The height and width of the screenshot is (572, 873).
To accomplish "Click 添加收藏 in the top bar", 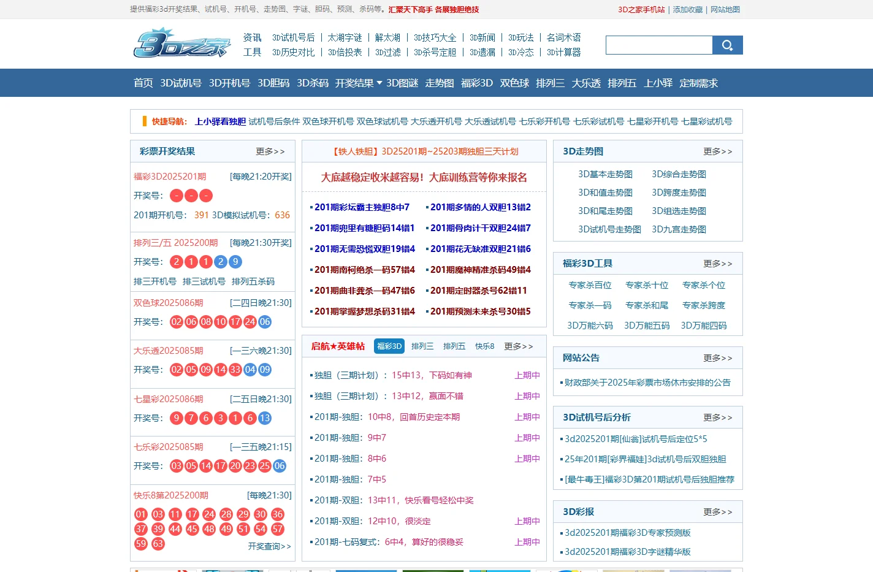I will [688, 10].
